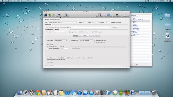Screen dimensions: 173x97
Task: Select Average Bitrate (kbps) radio button
Action: (x=48, y=48)
